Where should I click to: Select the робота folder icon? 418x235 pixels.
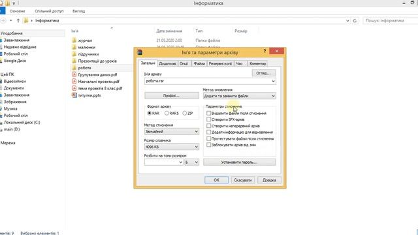pyautogui.click(x=74, y=68)
